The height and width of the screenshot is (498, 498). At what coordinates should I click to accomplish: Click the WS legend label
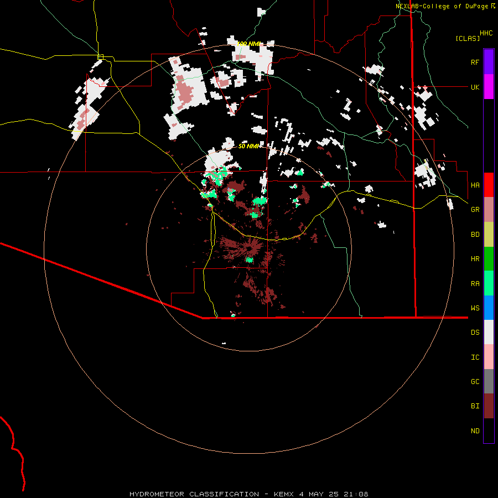tap(475, 308)
